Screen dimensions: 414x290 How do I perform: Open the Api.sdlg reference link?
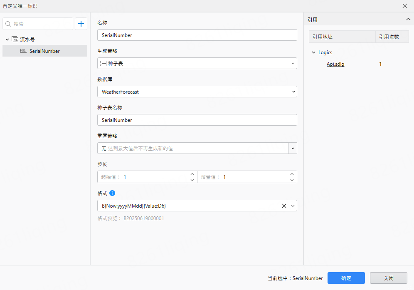point(335,64)
